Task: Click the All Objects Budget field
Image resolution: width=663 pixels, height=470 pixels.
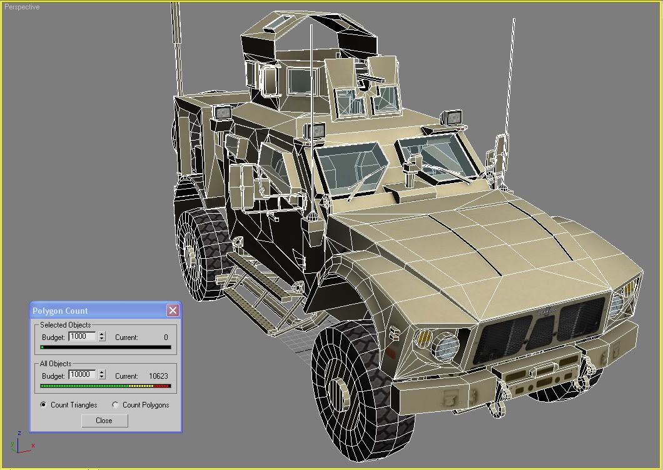Action: click(83, 375)
